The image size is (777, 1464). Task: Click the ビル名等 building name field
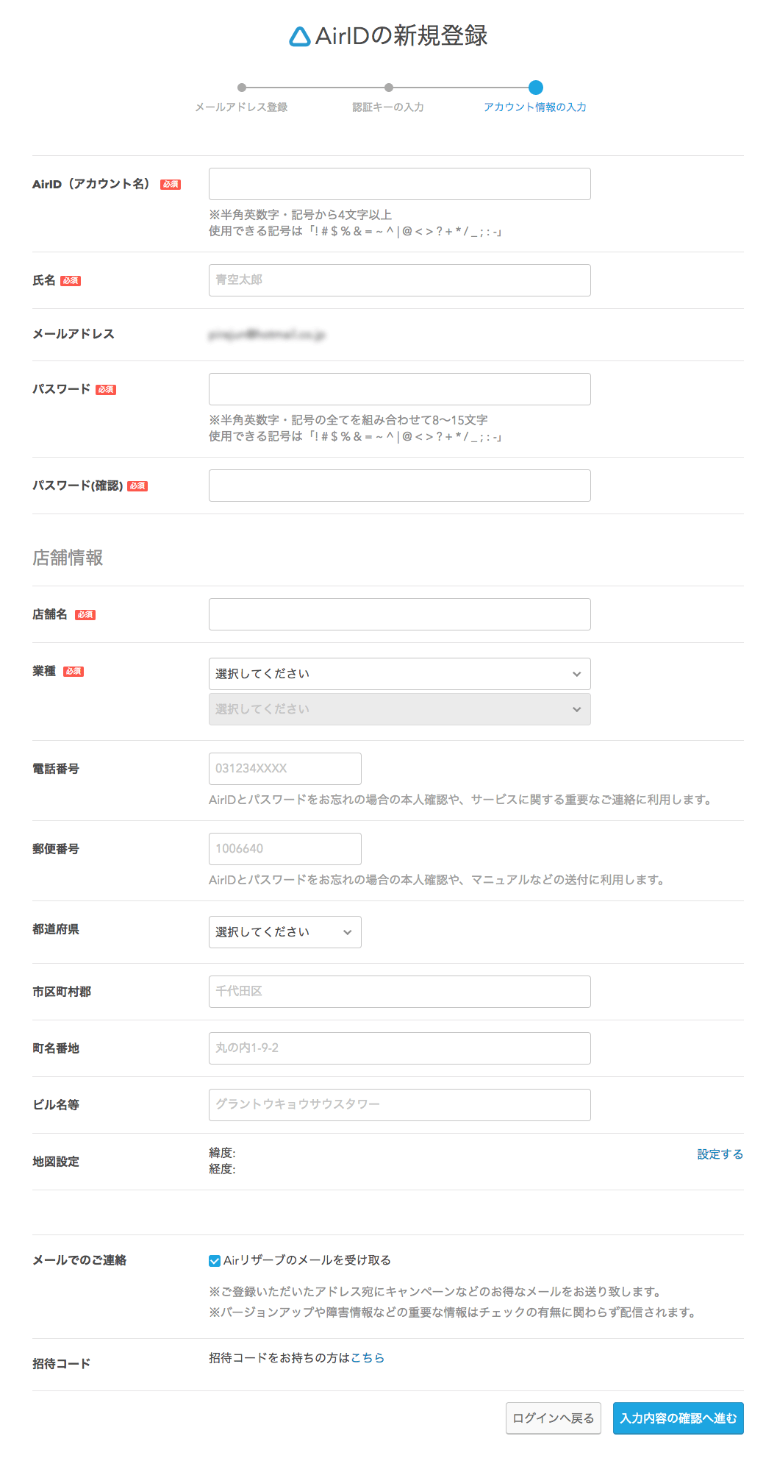[x=399, y=1105]
